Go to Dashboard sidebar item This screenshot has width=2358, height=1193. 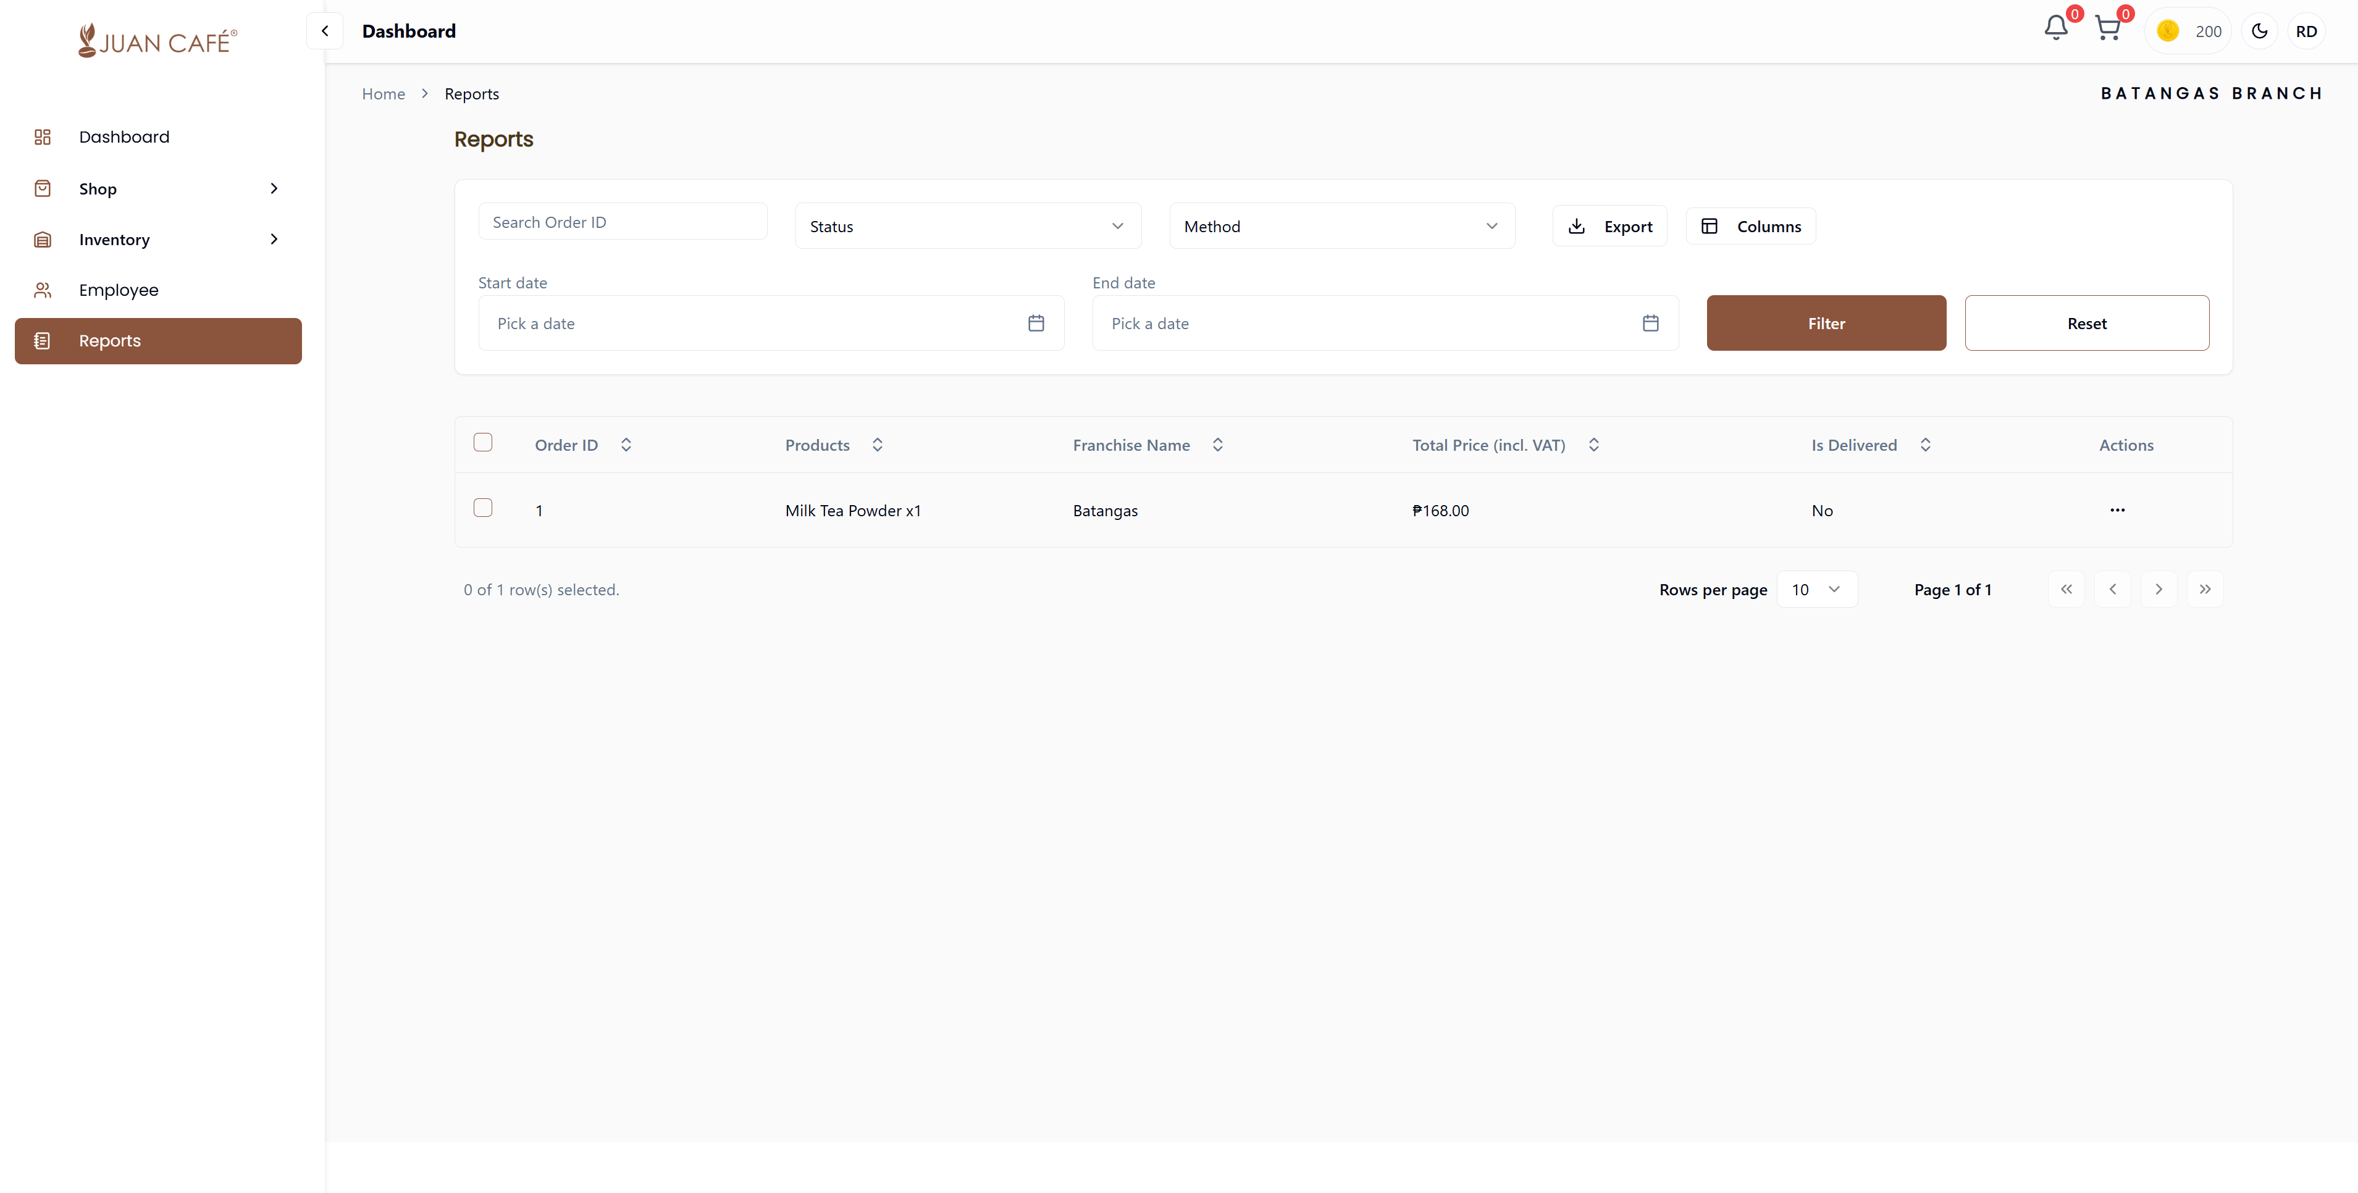tap(125, 137)
